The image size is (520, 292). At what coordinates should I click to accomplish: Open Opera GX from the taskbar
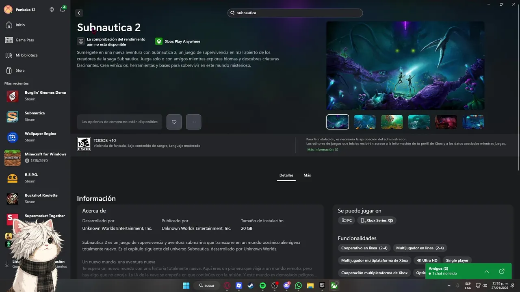(x=227, y=286)
